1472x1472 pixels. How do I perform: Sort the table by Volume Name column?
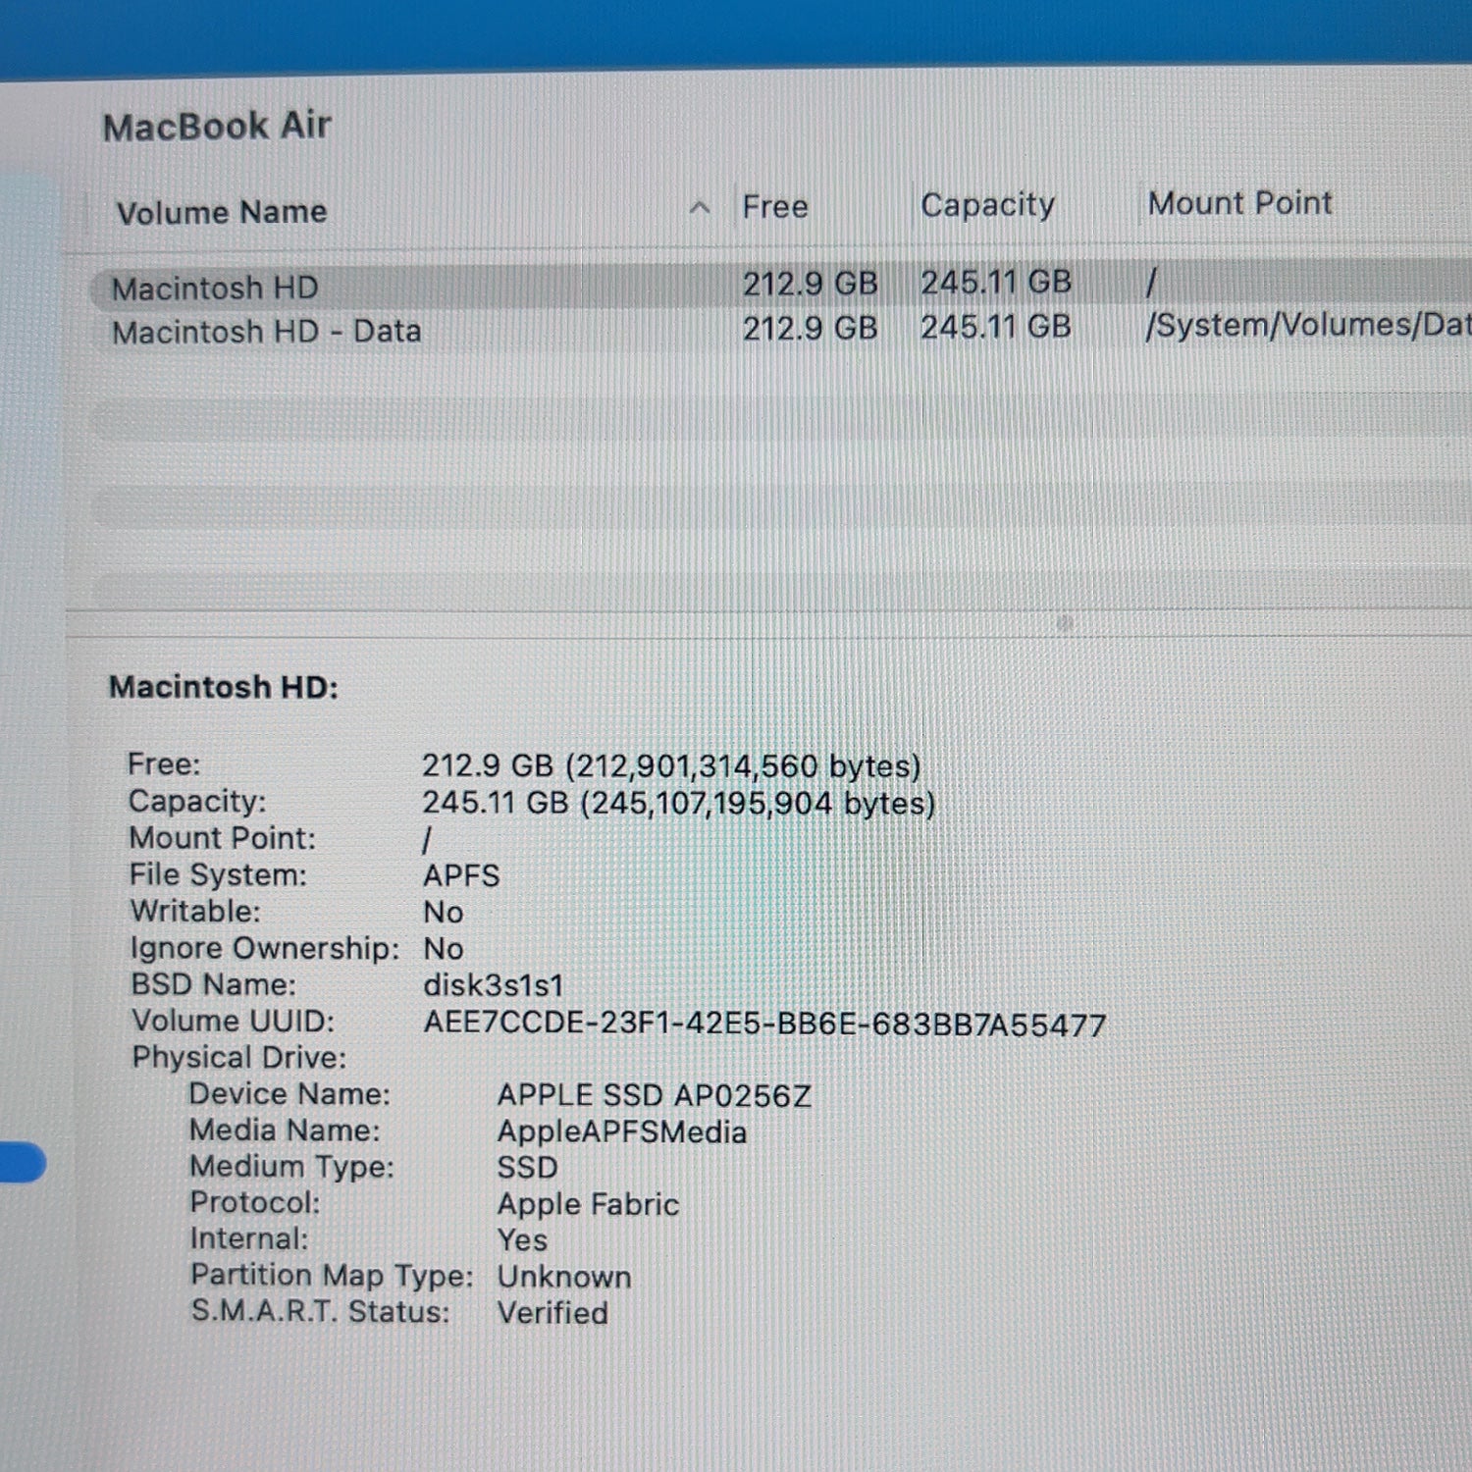click(x=222, y=212)
